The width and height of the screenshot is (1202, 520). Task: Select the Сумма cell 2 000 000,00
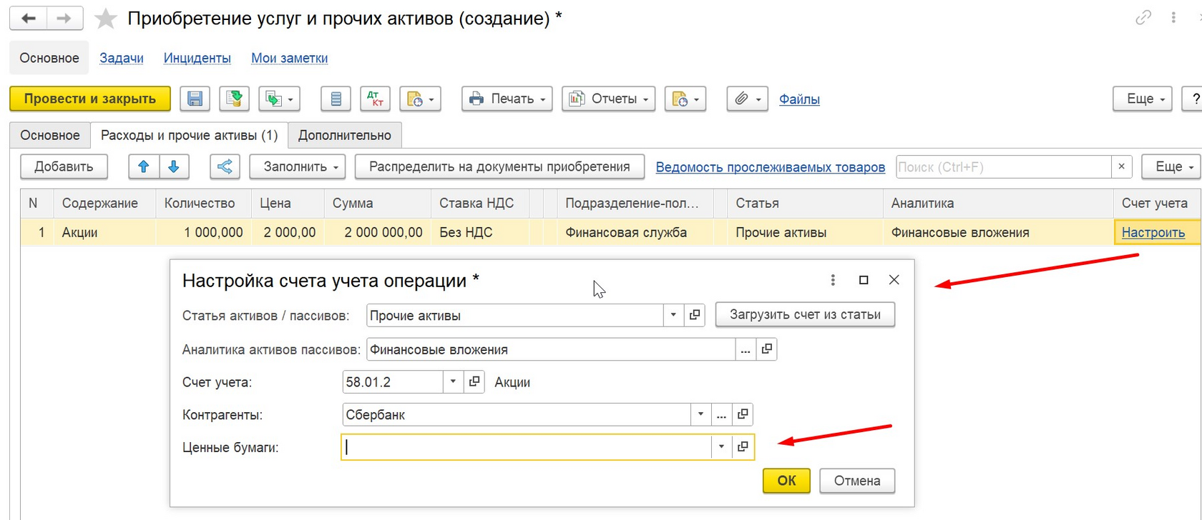377,232
